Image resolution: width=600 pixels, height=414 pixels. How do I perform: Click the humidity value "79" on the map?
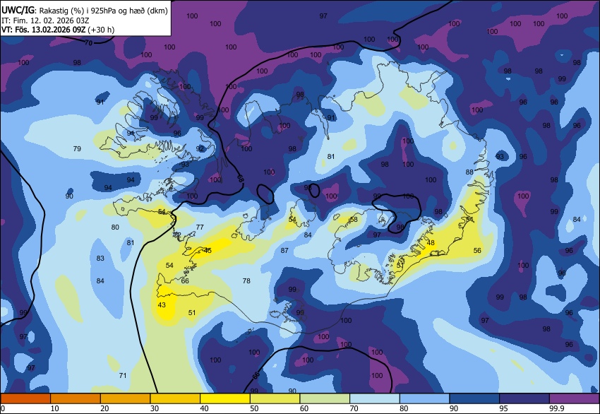[77, 148]
